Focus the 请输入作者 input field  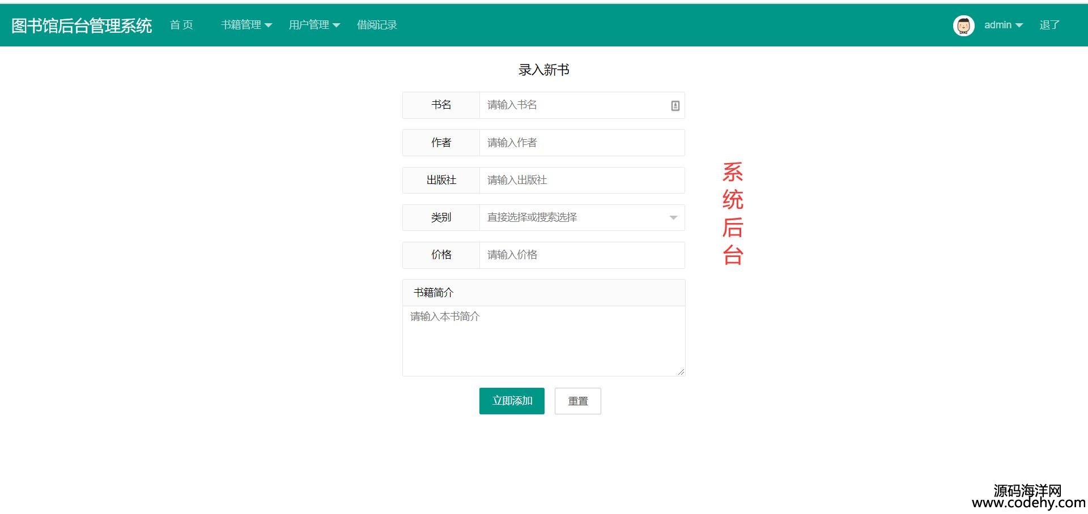(582, 143)
